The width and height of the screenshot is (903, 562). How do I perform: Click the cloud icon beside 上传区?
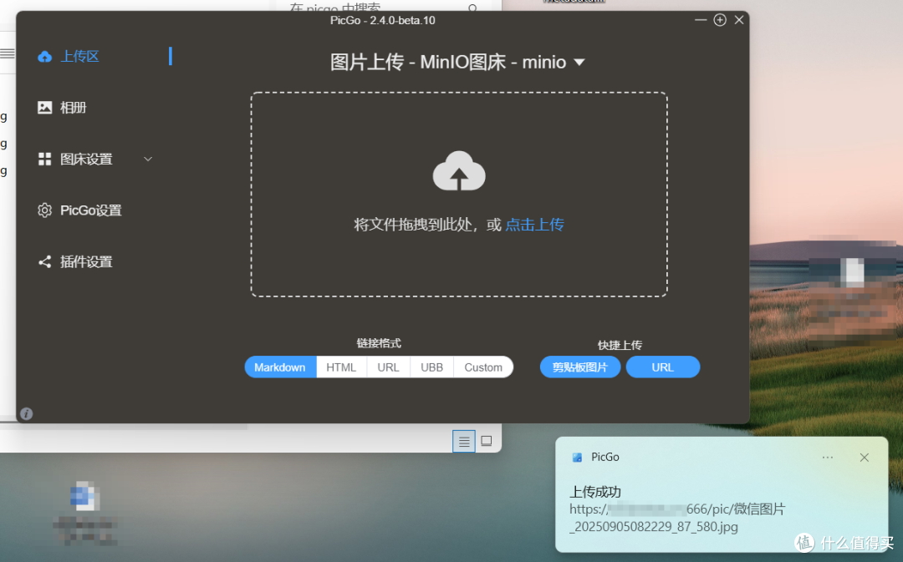(x=44, y=57)
